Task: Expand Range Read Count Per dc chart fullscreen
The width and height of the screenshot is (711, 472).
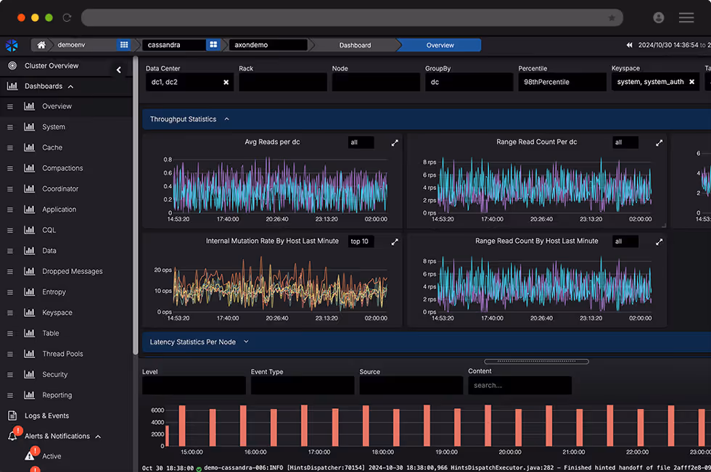Action: [x=659, y=143]
